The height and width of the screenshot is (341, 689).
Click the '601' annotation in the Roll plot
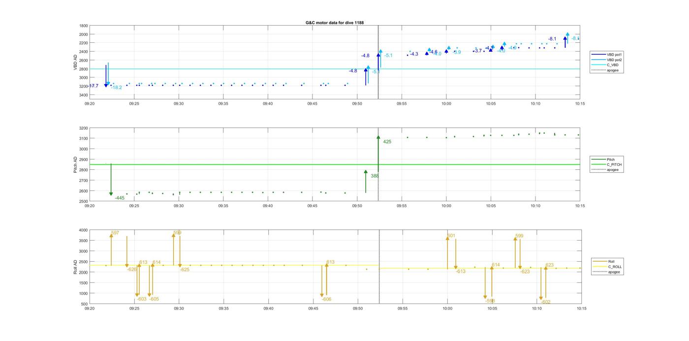pos(451,236)
